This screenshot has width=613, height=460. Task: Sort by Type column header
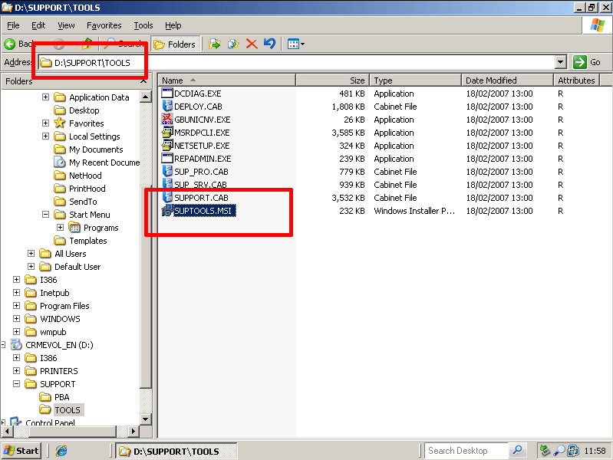point(416,80)
